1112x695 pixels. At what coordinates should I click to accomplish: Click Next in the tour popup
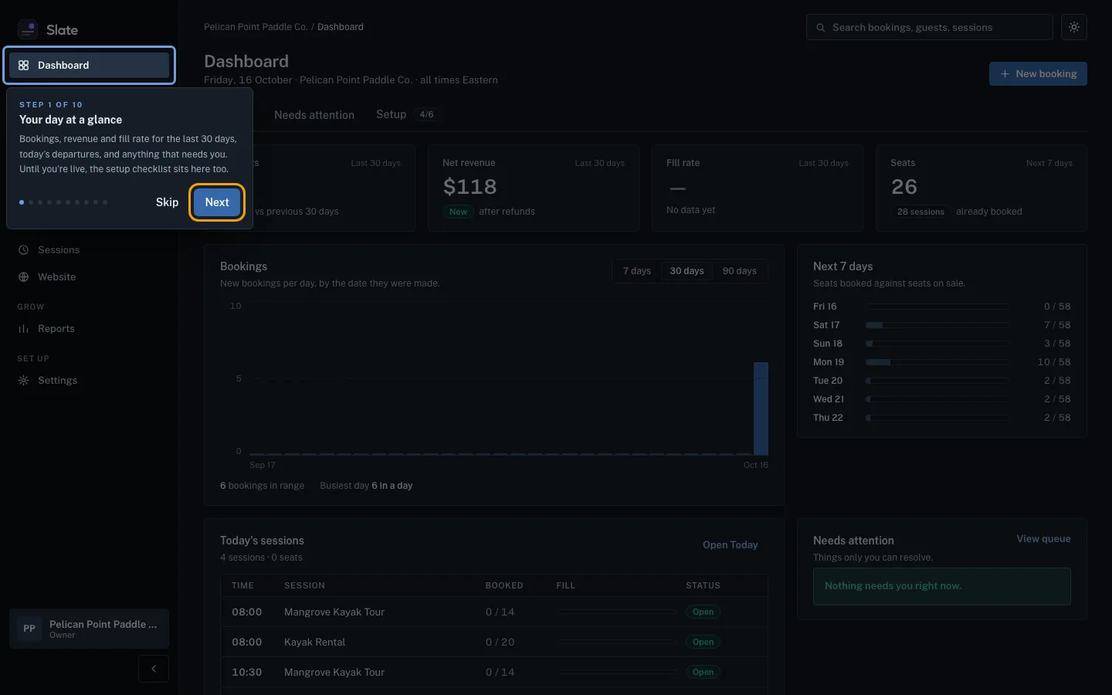tap(217, 202)
